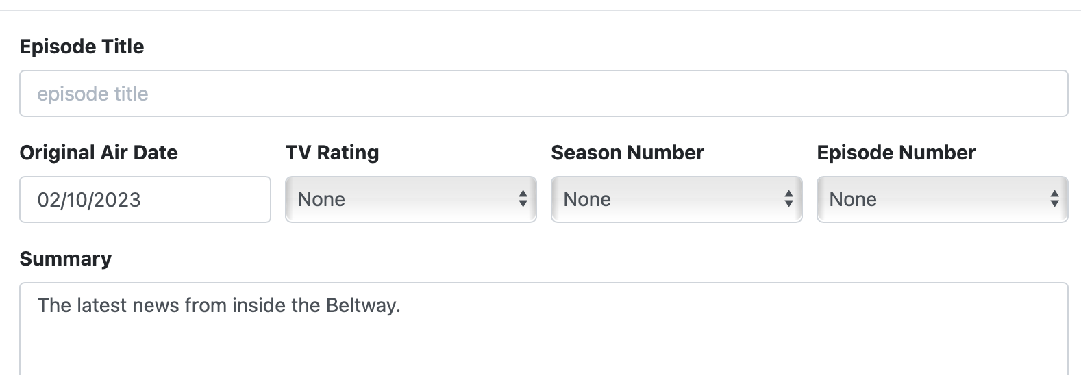This screenshot has height=375, width=1081.
Task: Click the "Season Number" label
Action: point(628,153)
